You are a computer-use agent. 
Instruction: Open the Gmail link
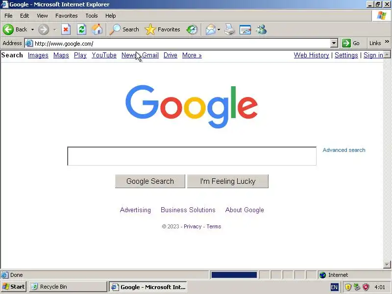150,55
